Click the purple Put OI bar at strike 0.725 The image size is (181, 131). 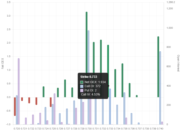coord(55,109)
